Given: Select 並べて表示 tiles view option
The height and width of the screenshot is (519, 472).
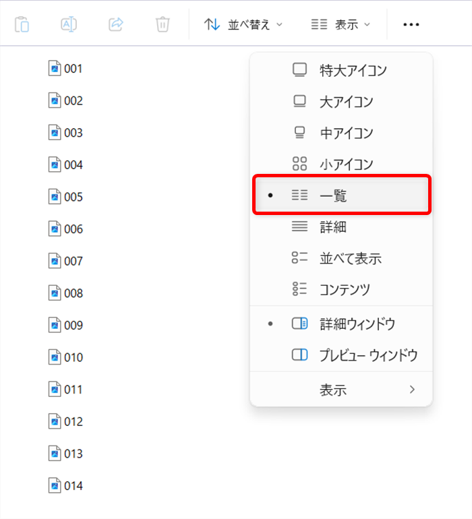Looking at the screenshot, I should pyautogui.click(x=341, y=258).
